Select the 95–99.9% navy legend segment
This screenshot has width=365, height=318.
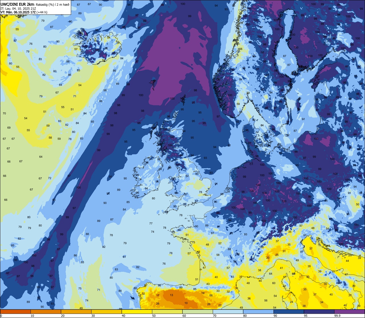[x=319, y=311]
